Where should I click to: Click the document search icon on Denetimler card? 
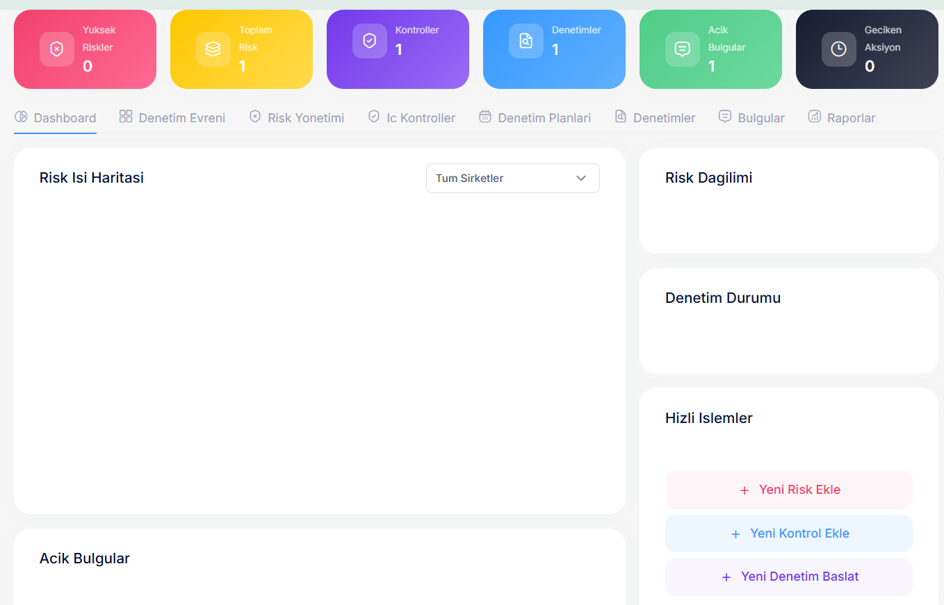coord(526,41)
